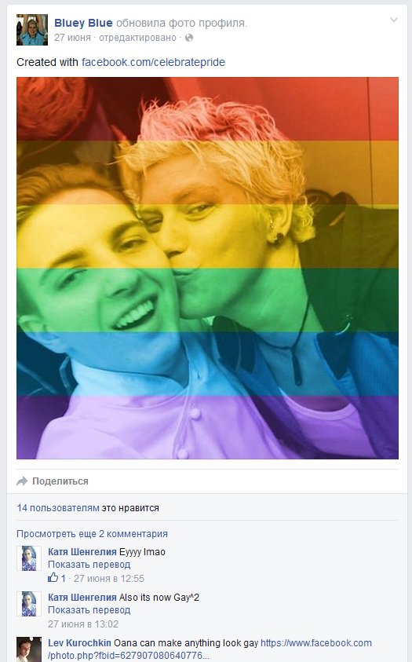Open the facebook.com photo.php link in comment
The image size is (412, 662).
click(210, 649)
